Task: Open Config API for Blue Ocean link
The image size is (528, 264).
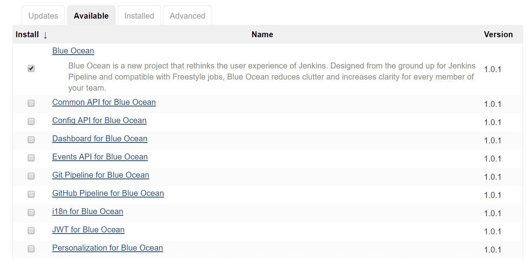Action: pyautogui.click(x=99, y=120)
